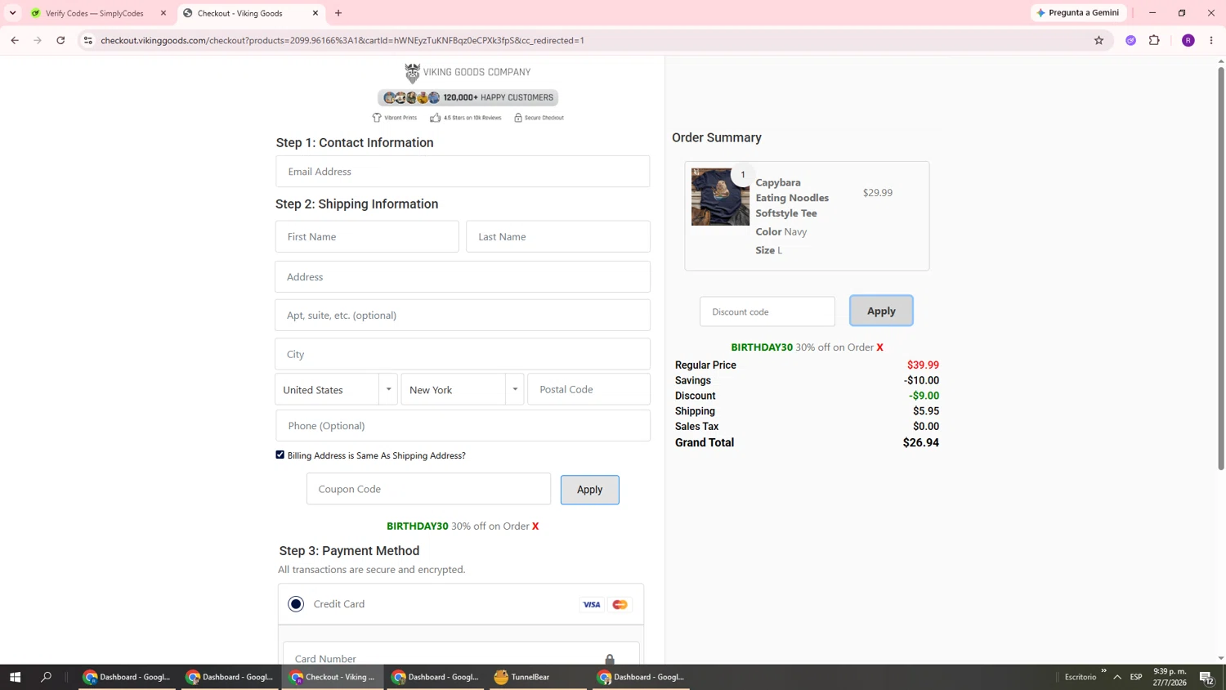
Task: Focus the Email Address field
Action: tap(463, 172)
